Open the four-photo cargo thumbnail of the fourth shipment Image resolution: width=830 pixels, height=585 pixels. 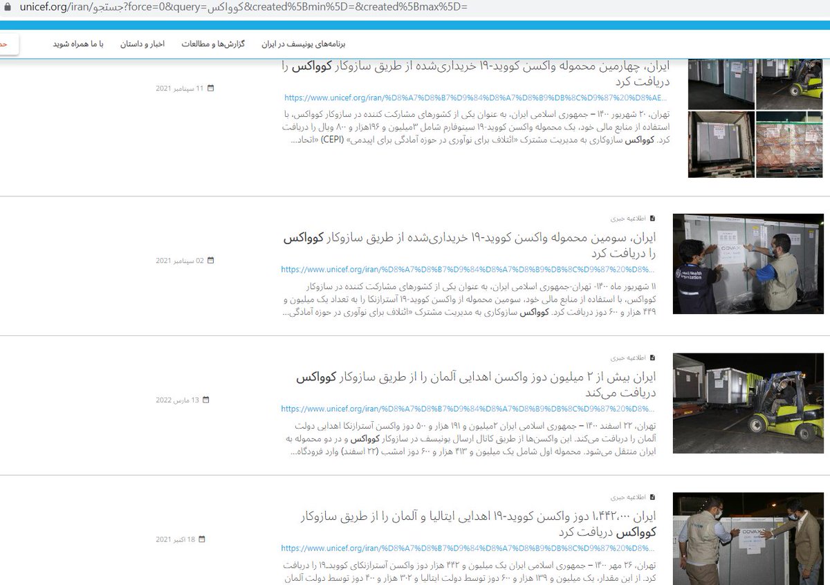[x=755, y=118]
